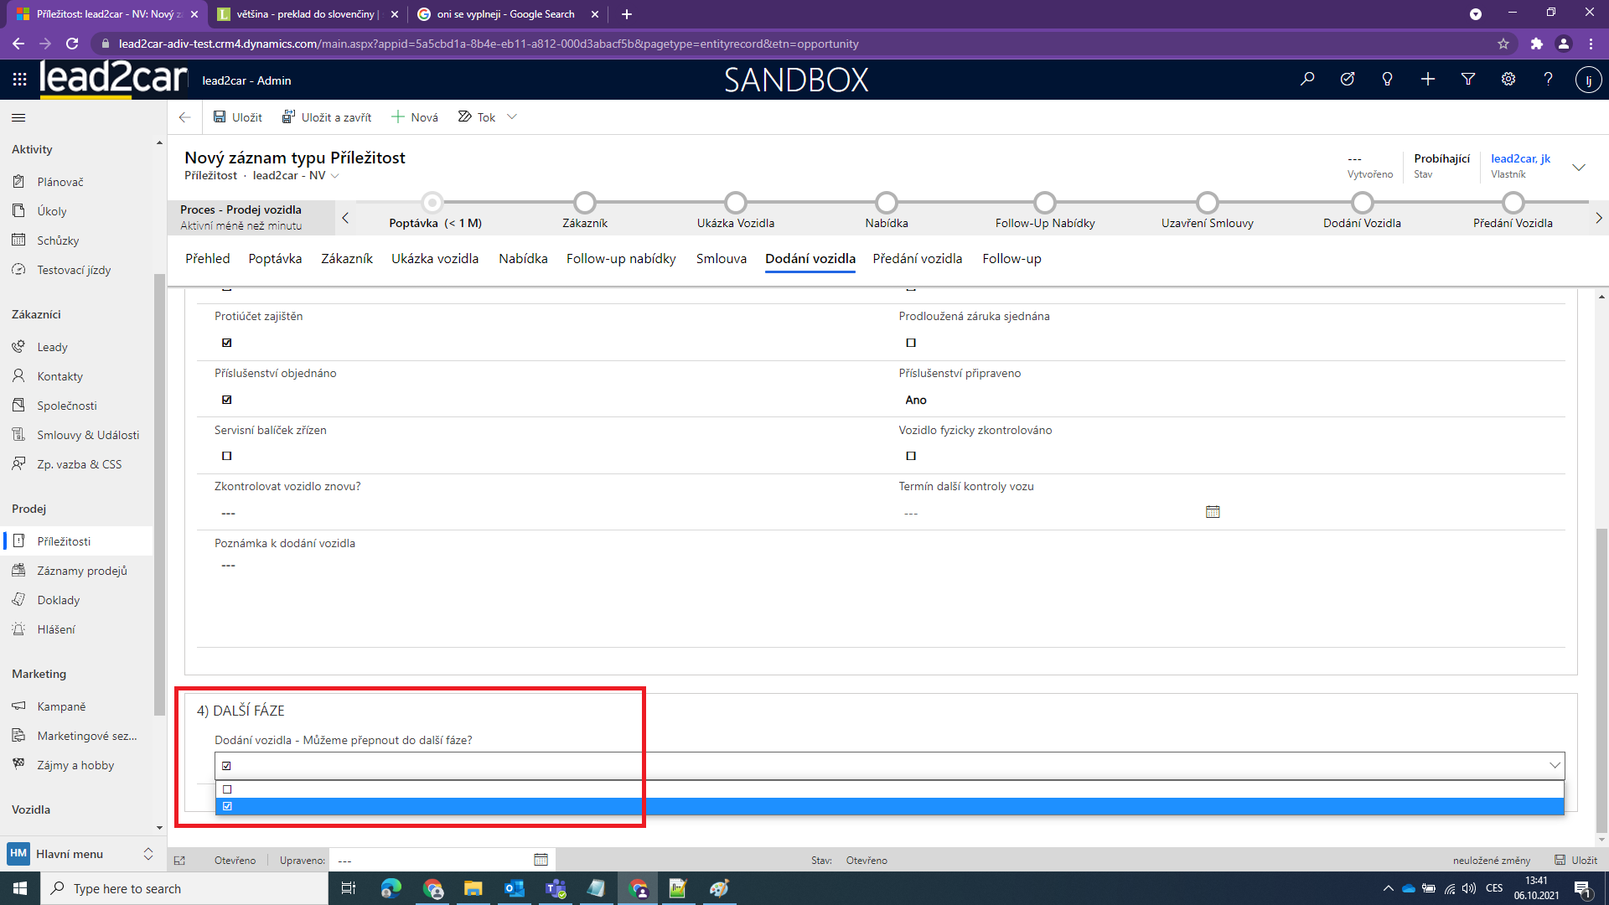Open calendar picker for Termín další kontroly vozu

coord(1213,512)
